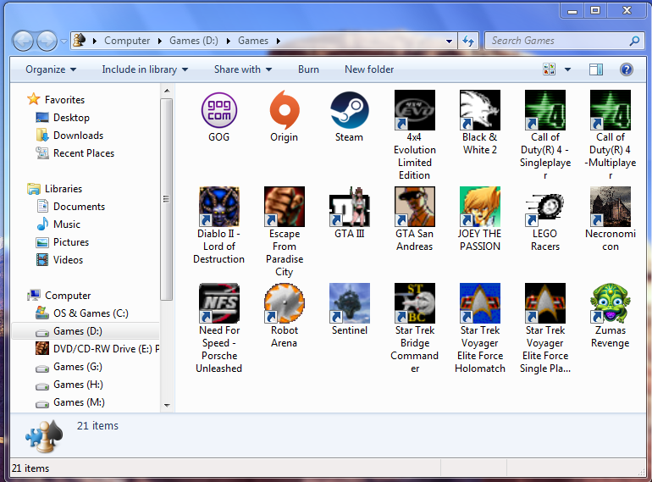652x482 pixels.
Task: Open the Share with menu
Action: tap(243, 69)
